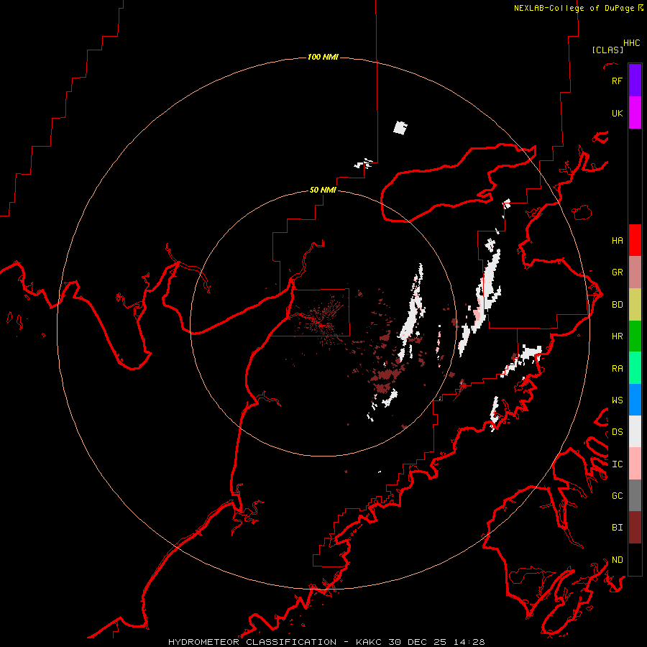Click the RF purple legend swatch
This screenshot has width=647, height=647.
coord(635,81)
